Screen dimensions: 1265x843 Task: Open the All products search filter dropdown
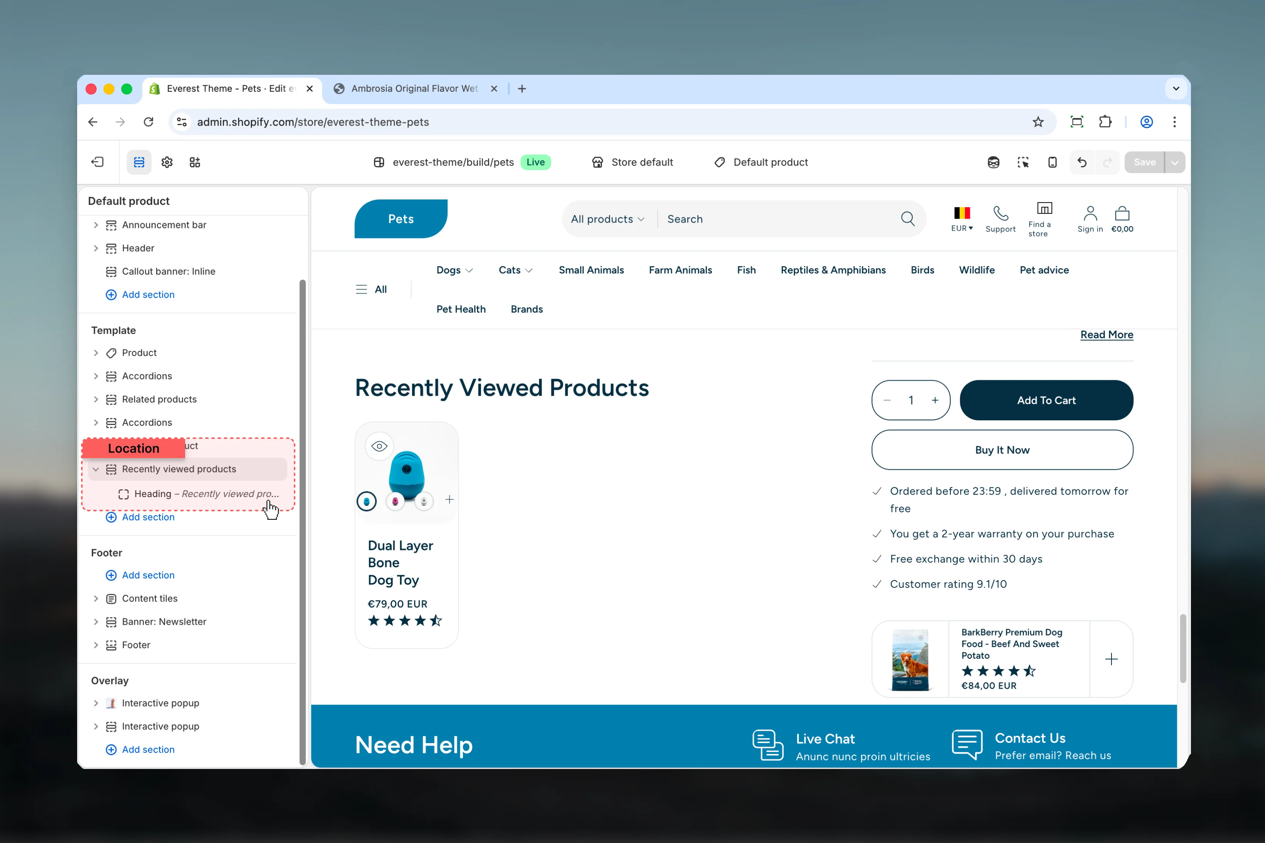pyautogui.click(x=607, y=219)
